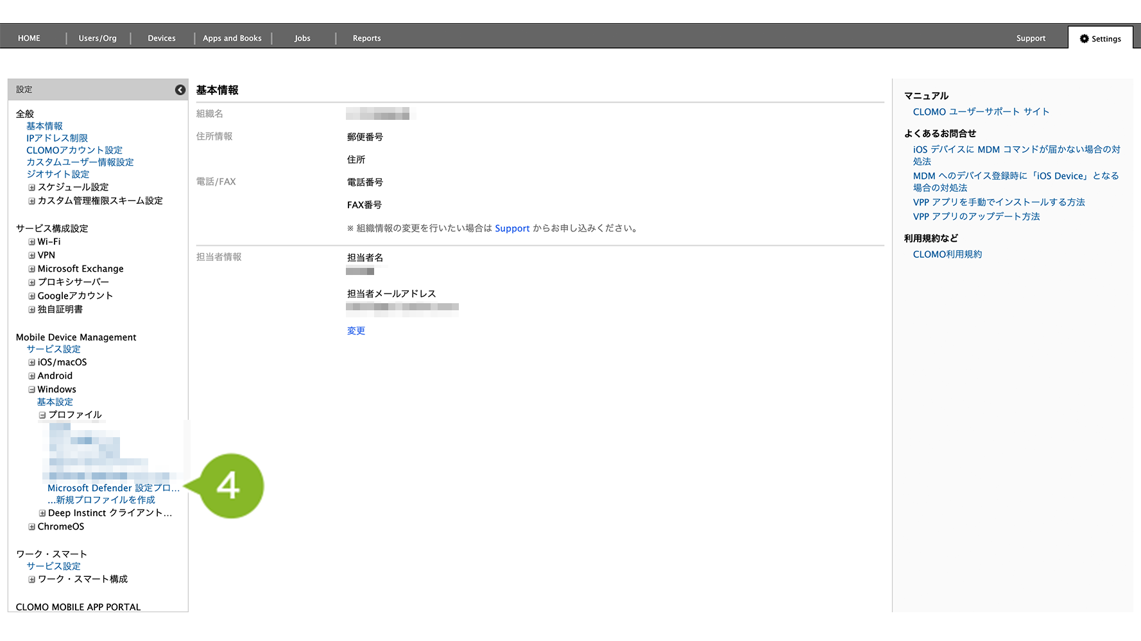
Task: Expand Microsoft Exchange plus icon
Action: pos(31,269)
